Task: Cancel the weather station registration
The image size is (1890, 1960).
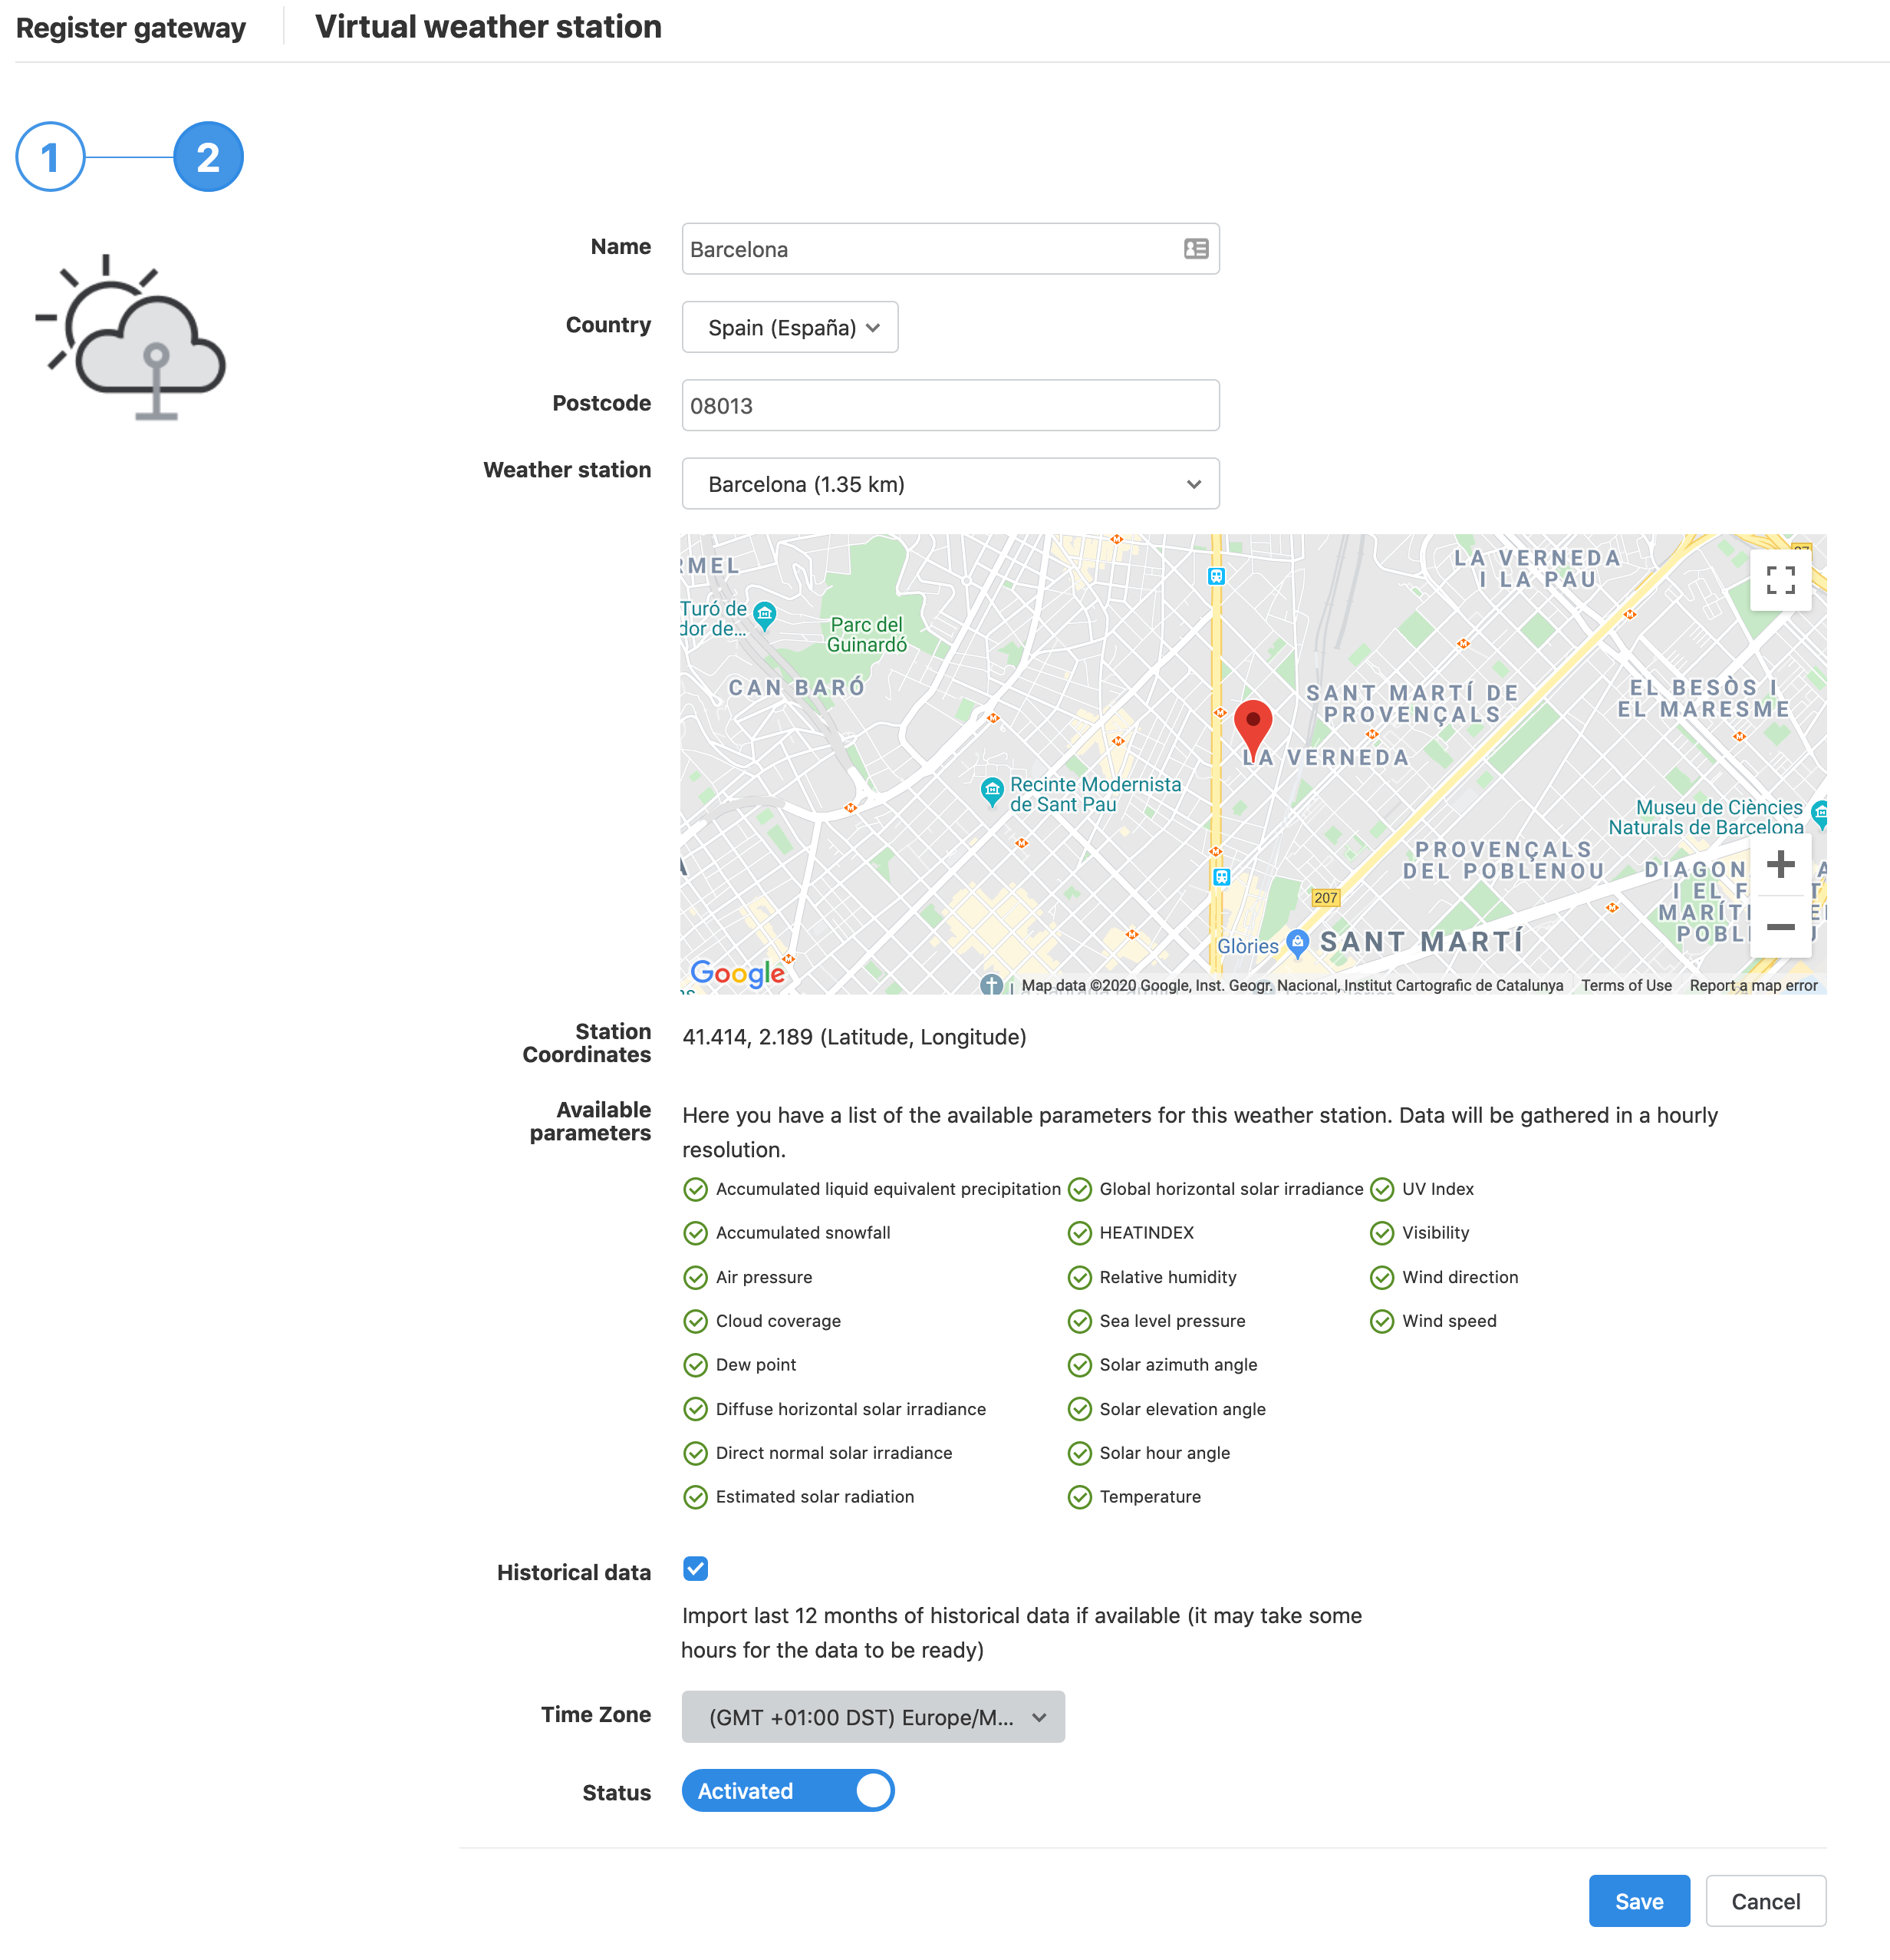Action: coord(1765,1901)
